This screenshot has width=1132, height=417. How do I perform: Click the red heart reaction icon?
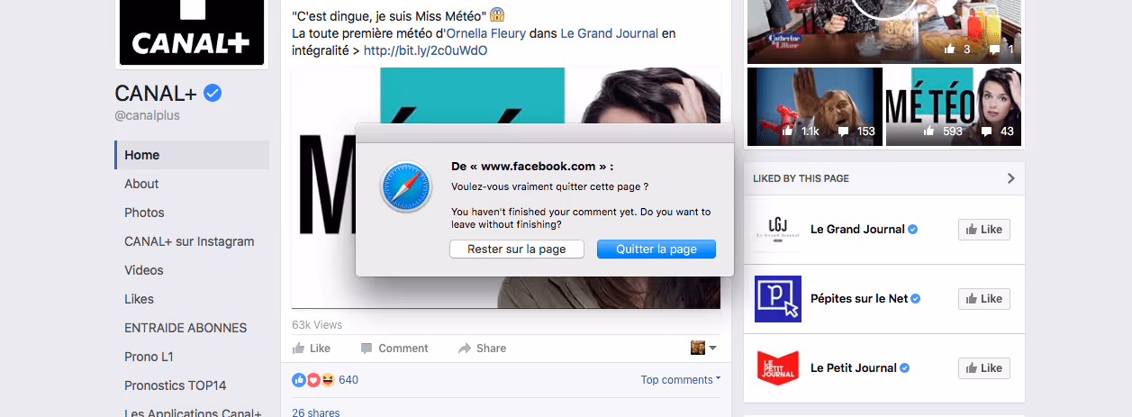[313, 380]
